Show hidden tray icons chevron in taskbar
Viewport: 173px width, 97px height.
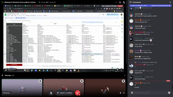tap(105, 70)
